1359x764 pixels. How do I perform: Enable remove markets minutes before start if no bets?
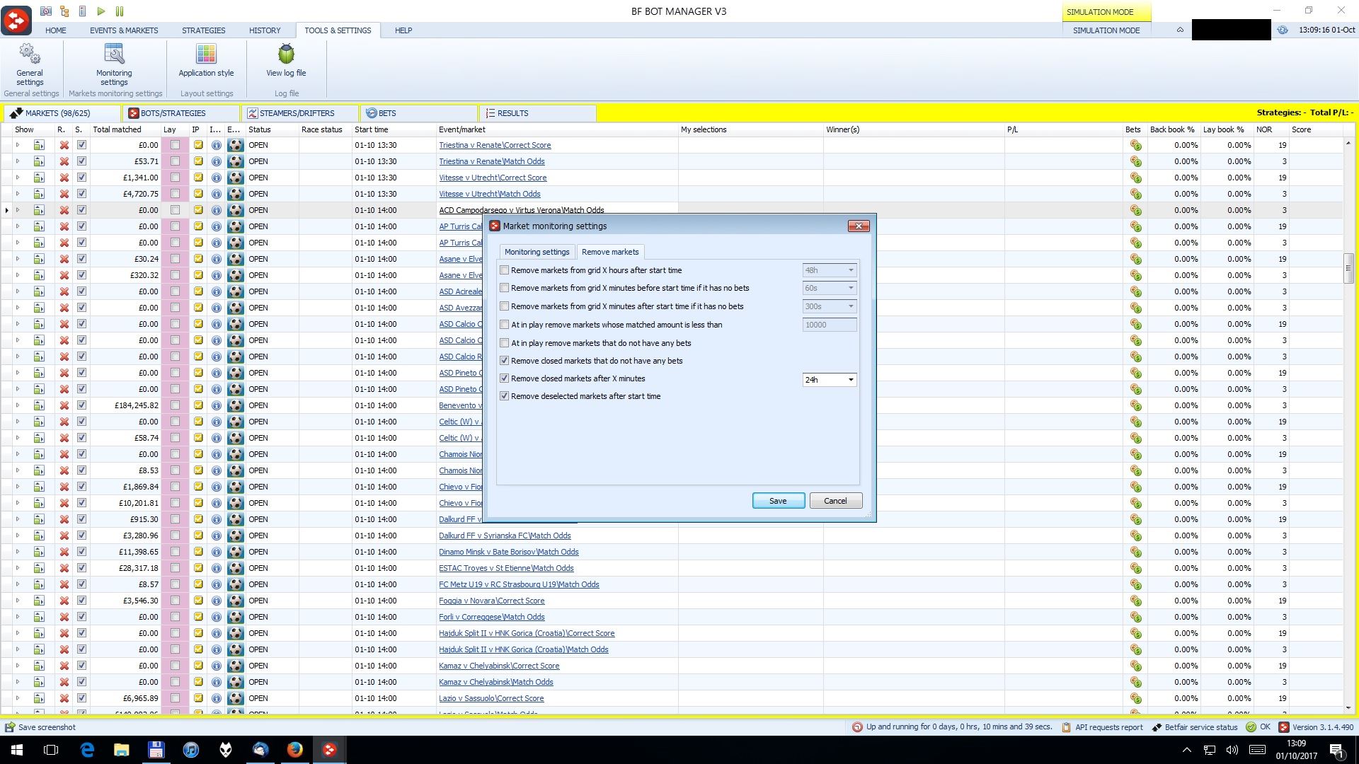[505, 288]
